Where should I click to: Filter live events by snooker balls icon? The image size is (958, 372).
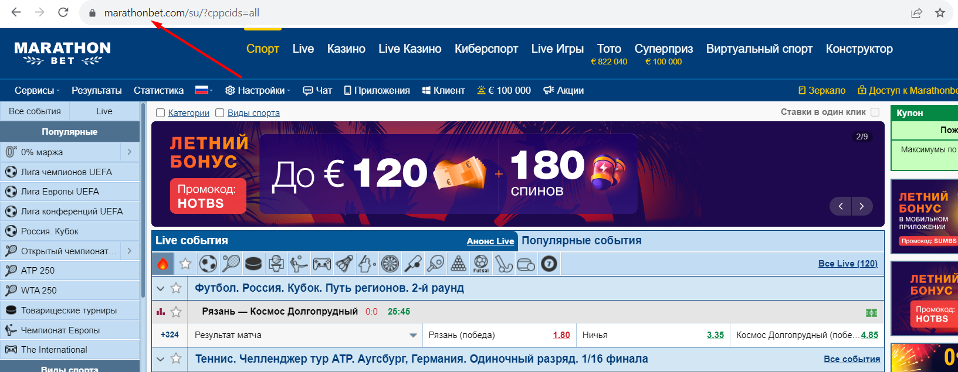point(458,264)
